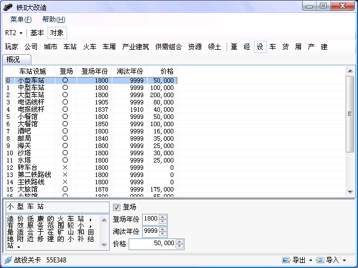This screenshot has height=268, width=358.
Task: Click description box scroll down arrow
Action: click(x=104, y=245)
